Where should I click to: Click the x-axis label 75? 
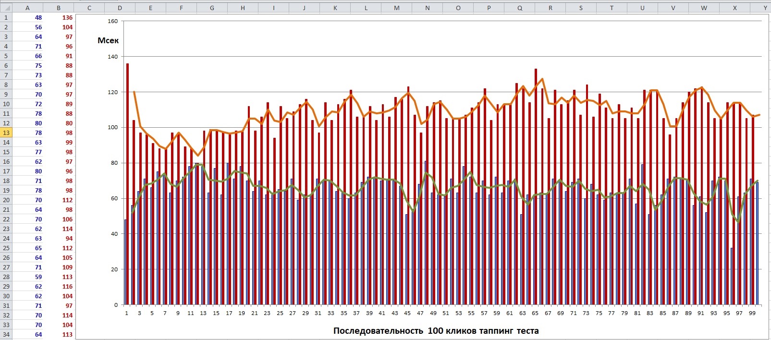point(599,313)
